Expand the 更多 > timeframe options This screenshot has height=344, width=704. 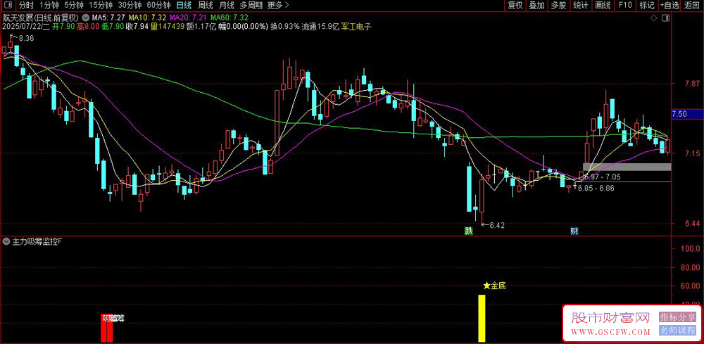(x=278, y=6)
